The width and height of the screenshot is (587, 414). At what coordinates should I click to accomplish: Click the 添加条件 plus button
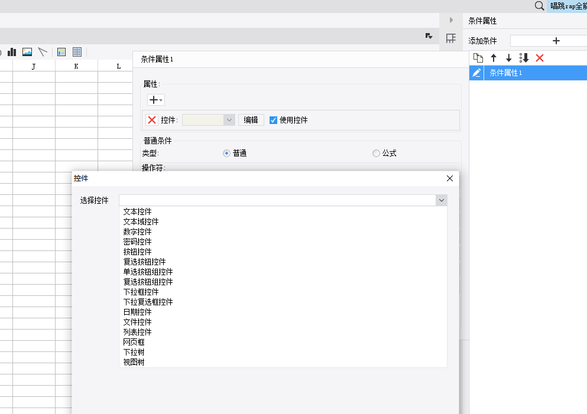coord(555,41)
